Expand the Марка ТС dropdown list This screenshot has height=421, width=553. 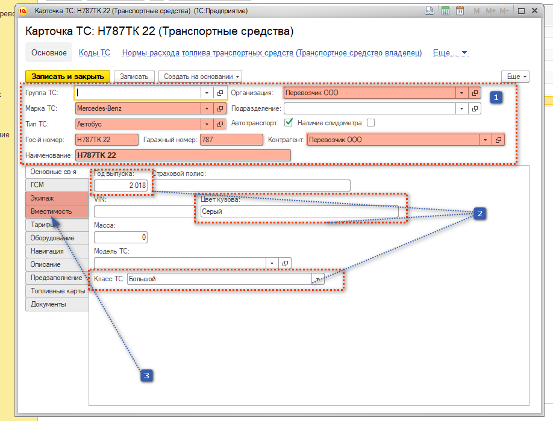(x=207, y=108)
